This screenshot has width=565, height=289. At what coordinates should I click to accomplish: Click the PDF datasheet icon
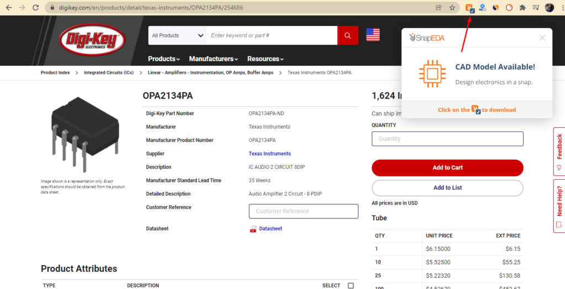pyautogui.click(x=253, y=229)
